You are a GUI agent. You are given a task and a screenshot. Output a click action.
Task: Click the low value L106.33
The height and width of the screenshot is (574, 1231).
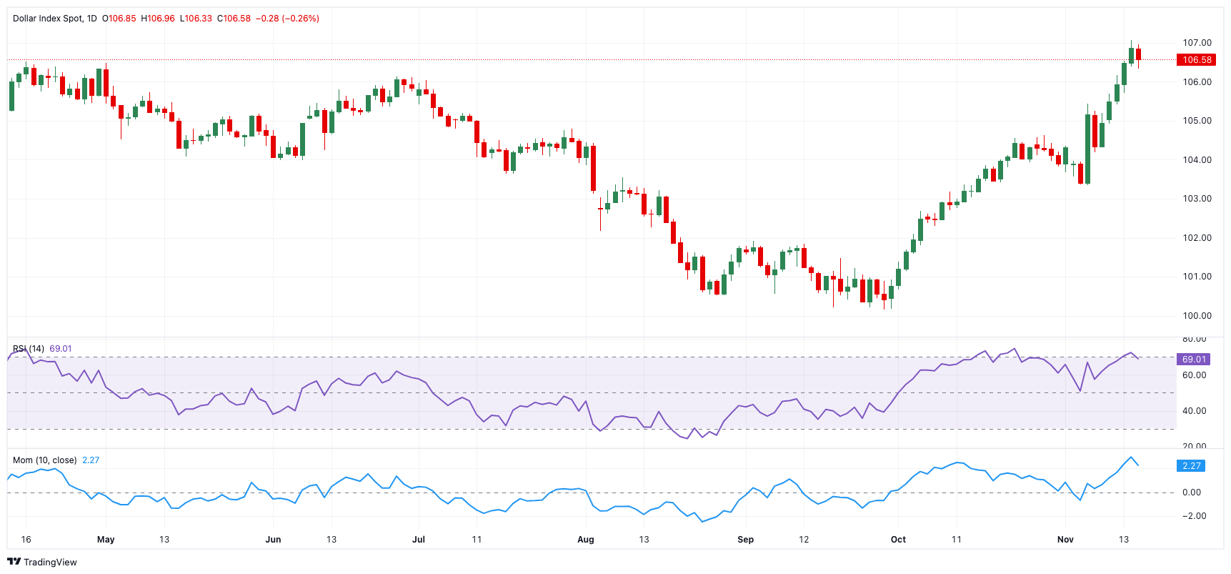(196, 19)
